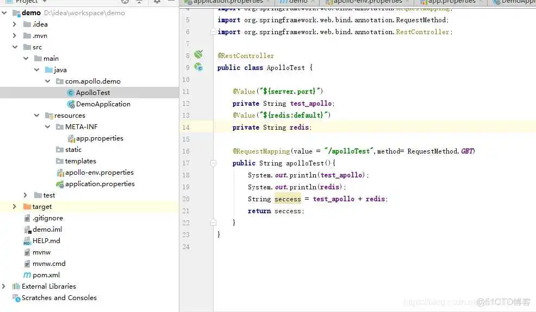Expand the test folder
The image size is (536, 312).
[x=26, y=195]
